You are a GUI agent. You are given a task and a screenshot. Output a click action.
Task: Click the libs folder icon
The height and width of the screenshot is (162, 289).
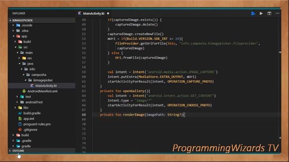pyautogui.click(x=20, y=108)
